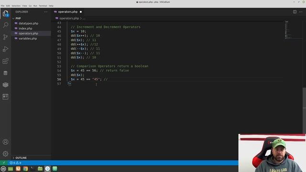
Task: Open datatypes.php from the Explorer
Action: point(29,23)
